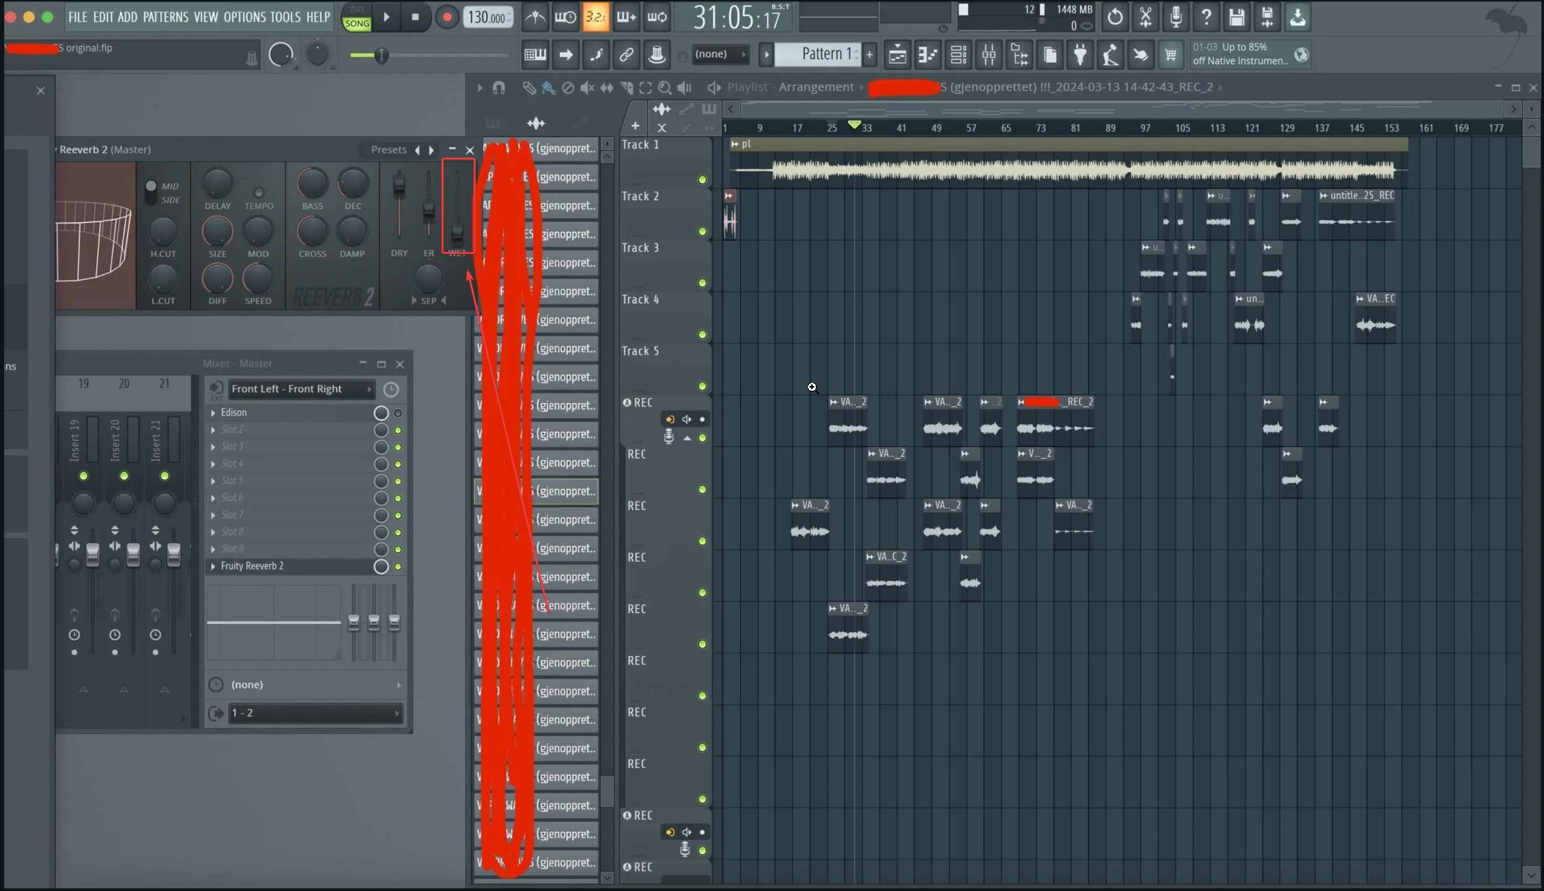Viewport: 1544px width, 891px height.
Task: Click the cut (scissors) icon in the toolbar
Action: tap(1145, 17)
